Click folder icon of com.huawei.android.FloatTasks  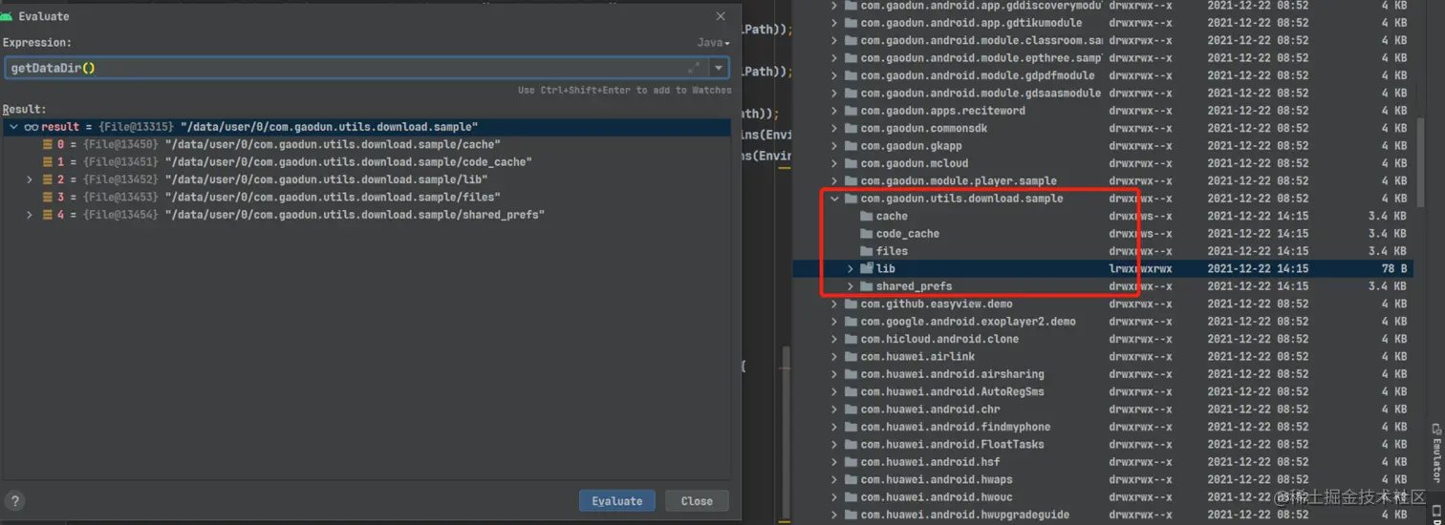(x=851, y=445)
